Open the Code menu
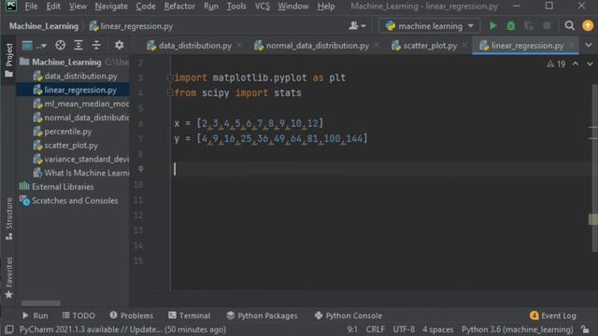The height and width of the screenshot is (336, 598). click(146, 7)
